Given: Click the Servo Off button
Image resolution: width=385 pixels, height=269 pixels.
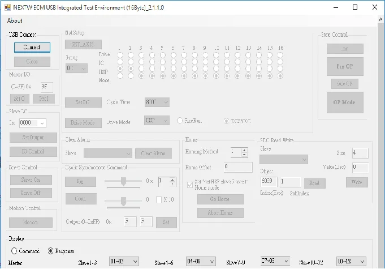Looking at the screenshot, I should [x=31, y=193].
